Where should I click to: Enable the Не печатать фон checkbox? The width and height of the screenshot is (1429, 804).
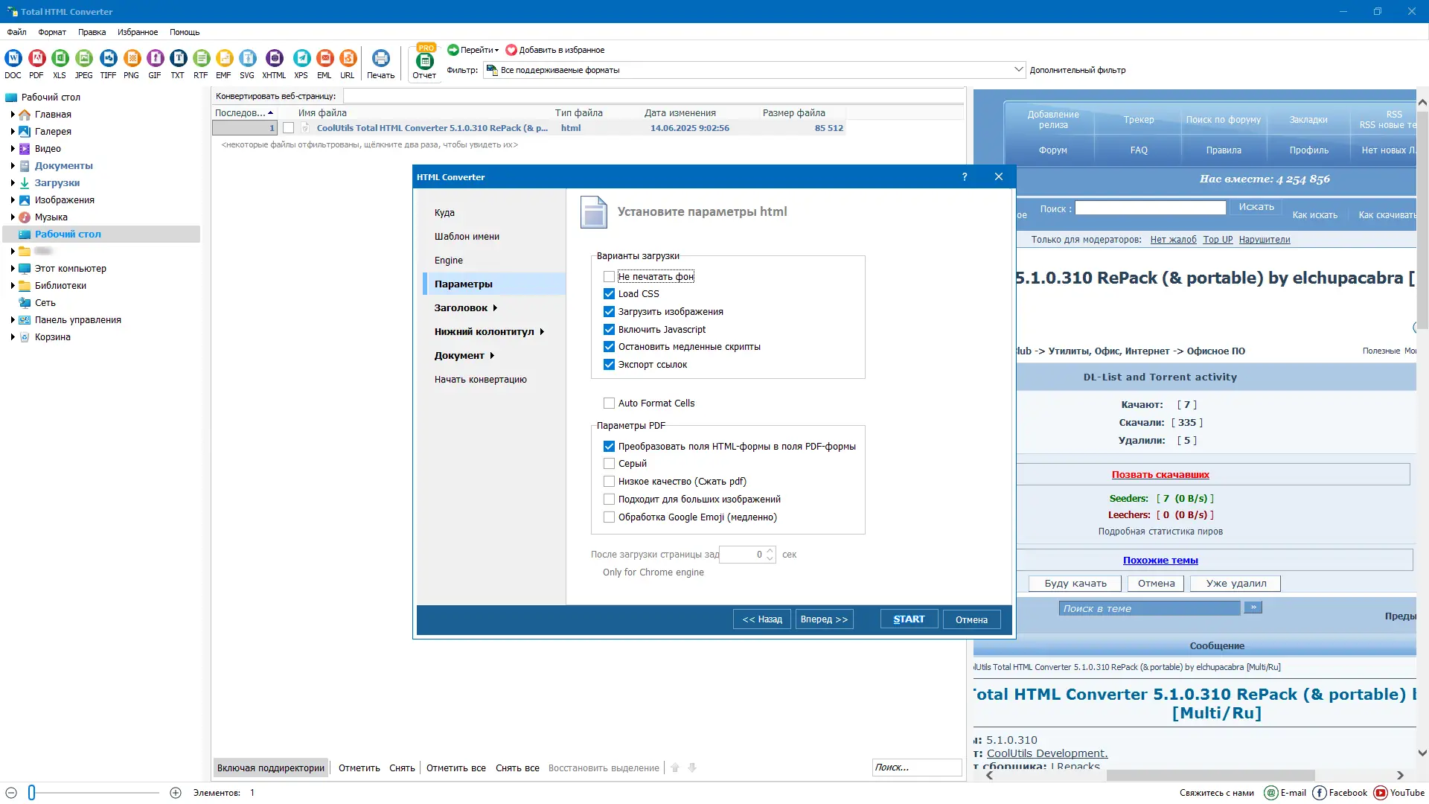tap(609, 277)
